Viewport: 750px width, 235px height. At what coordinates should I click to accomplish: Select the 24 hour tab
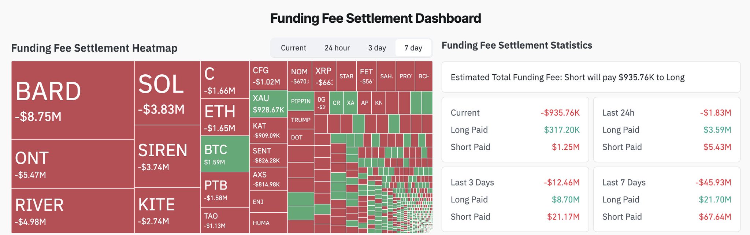[337, 48]
